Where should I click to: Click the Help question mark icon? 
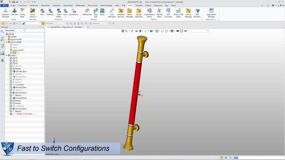coord(273,5)
